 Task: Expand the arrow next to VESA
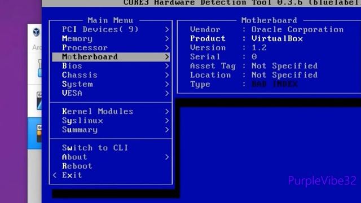tap(167, 93)
